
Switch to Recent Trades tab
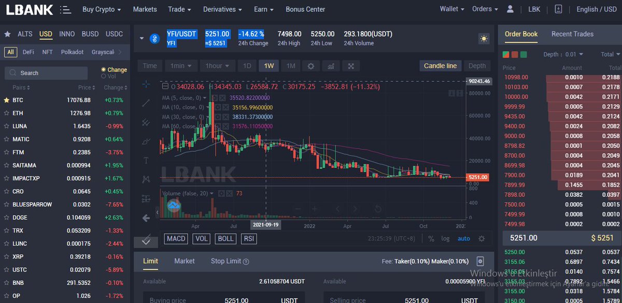pyautogui.click(x=572, y=34)
